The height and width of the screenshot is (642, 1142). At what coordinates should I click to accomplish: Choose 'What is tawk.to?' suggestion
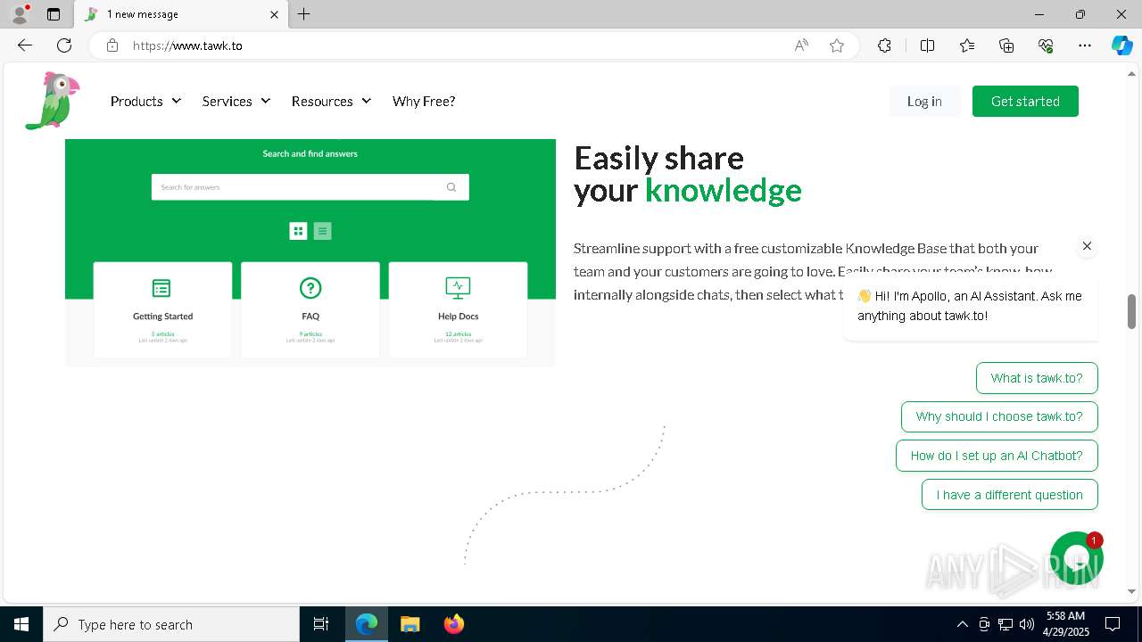click(1037, 378)
